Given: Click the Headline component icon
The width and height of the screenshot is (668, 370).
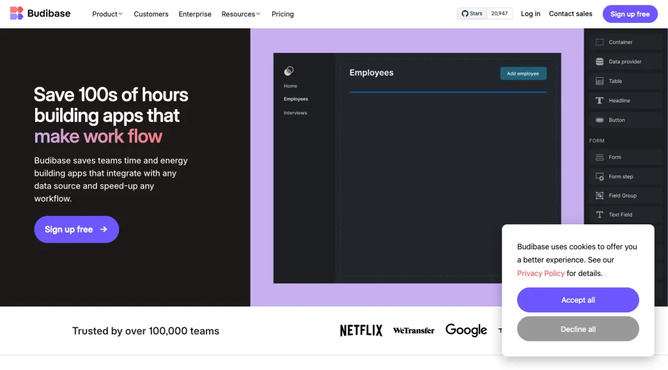Looking at the screenshot, I should point(600,101).
